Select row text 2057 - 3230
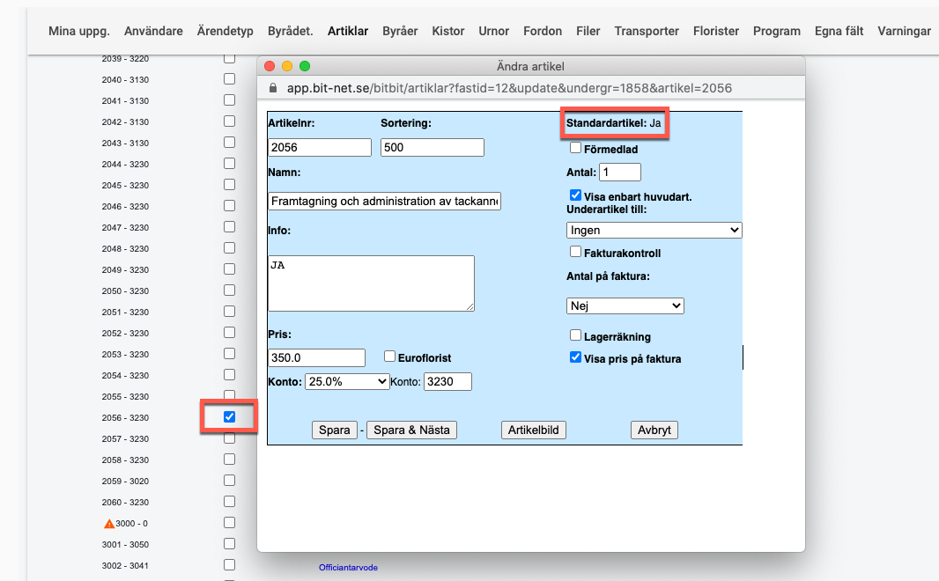The width and height of the screenshot is (939, 581). click(125, 438)
